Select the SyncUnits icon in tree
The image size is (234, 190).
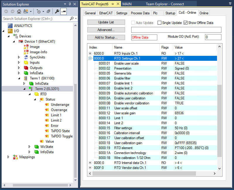coord(26,57)
